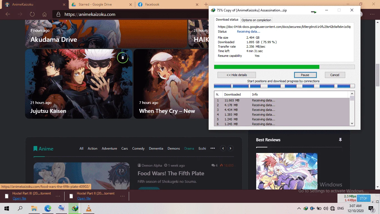Switch to Download status tab
380x214 pixels.
[x=227, y=20]
